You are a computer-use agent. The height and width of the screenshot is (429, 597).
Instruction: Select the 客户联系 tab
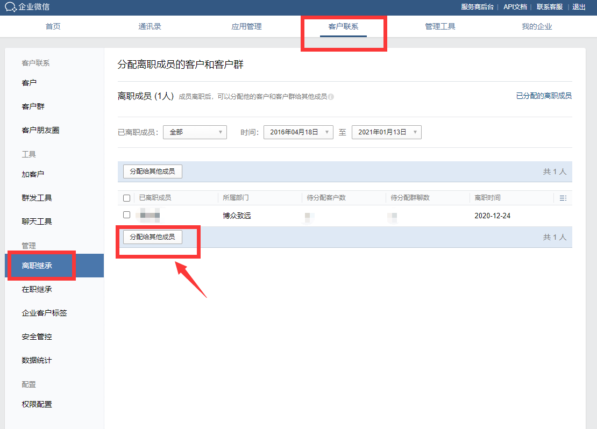(343, 26)
